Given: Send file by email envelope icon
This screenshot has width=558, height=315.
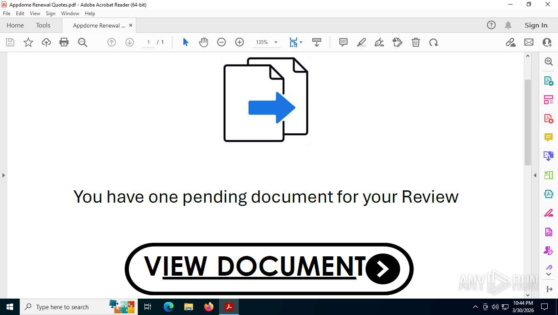Looking at the screenshot, I should click(x=529, y=42).
